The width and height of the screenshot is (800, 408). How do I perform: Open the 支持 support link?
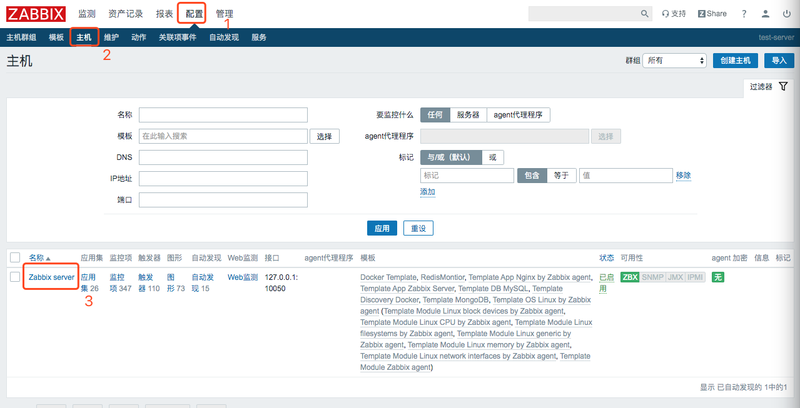(x=674, y=14)
